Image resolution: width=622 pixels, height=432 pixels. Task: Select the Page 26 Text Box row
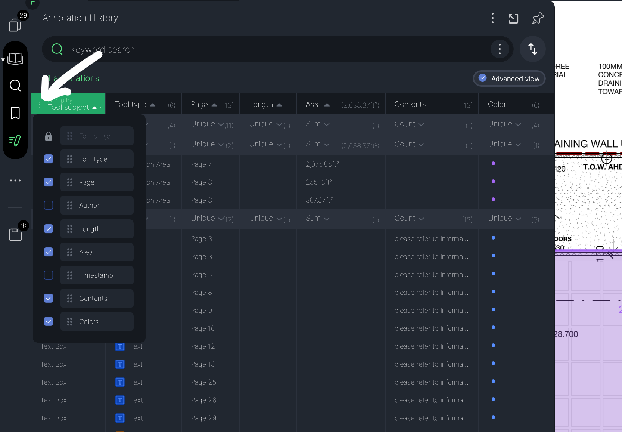coord(293,400)
